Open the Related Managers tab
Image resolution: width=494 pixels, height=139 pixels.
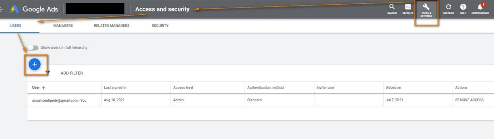(111, 26)
